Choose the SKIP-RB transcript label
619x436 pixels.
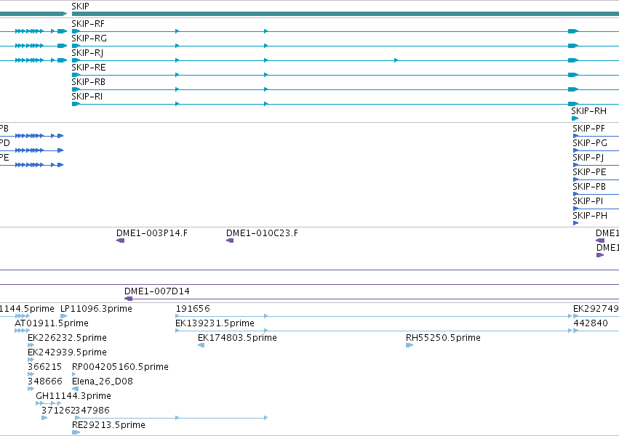(x=89, y=82)
